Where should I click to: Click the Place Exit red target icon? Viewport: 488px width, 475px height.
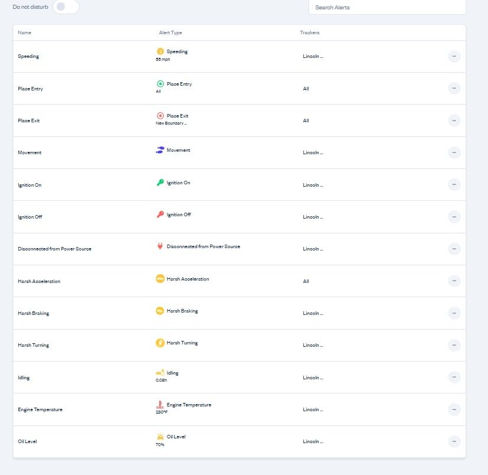160,116
